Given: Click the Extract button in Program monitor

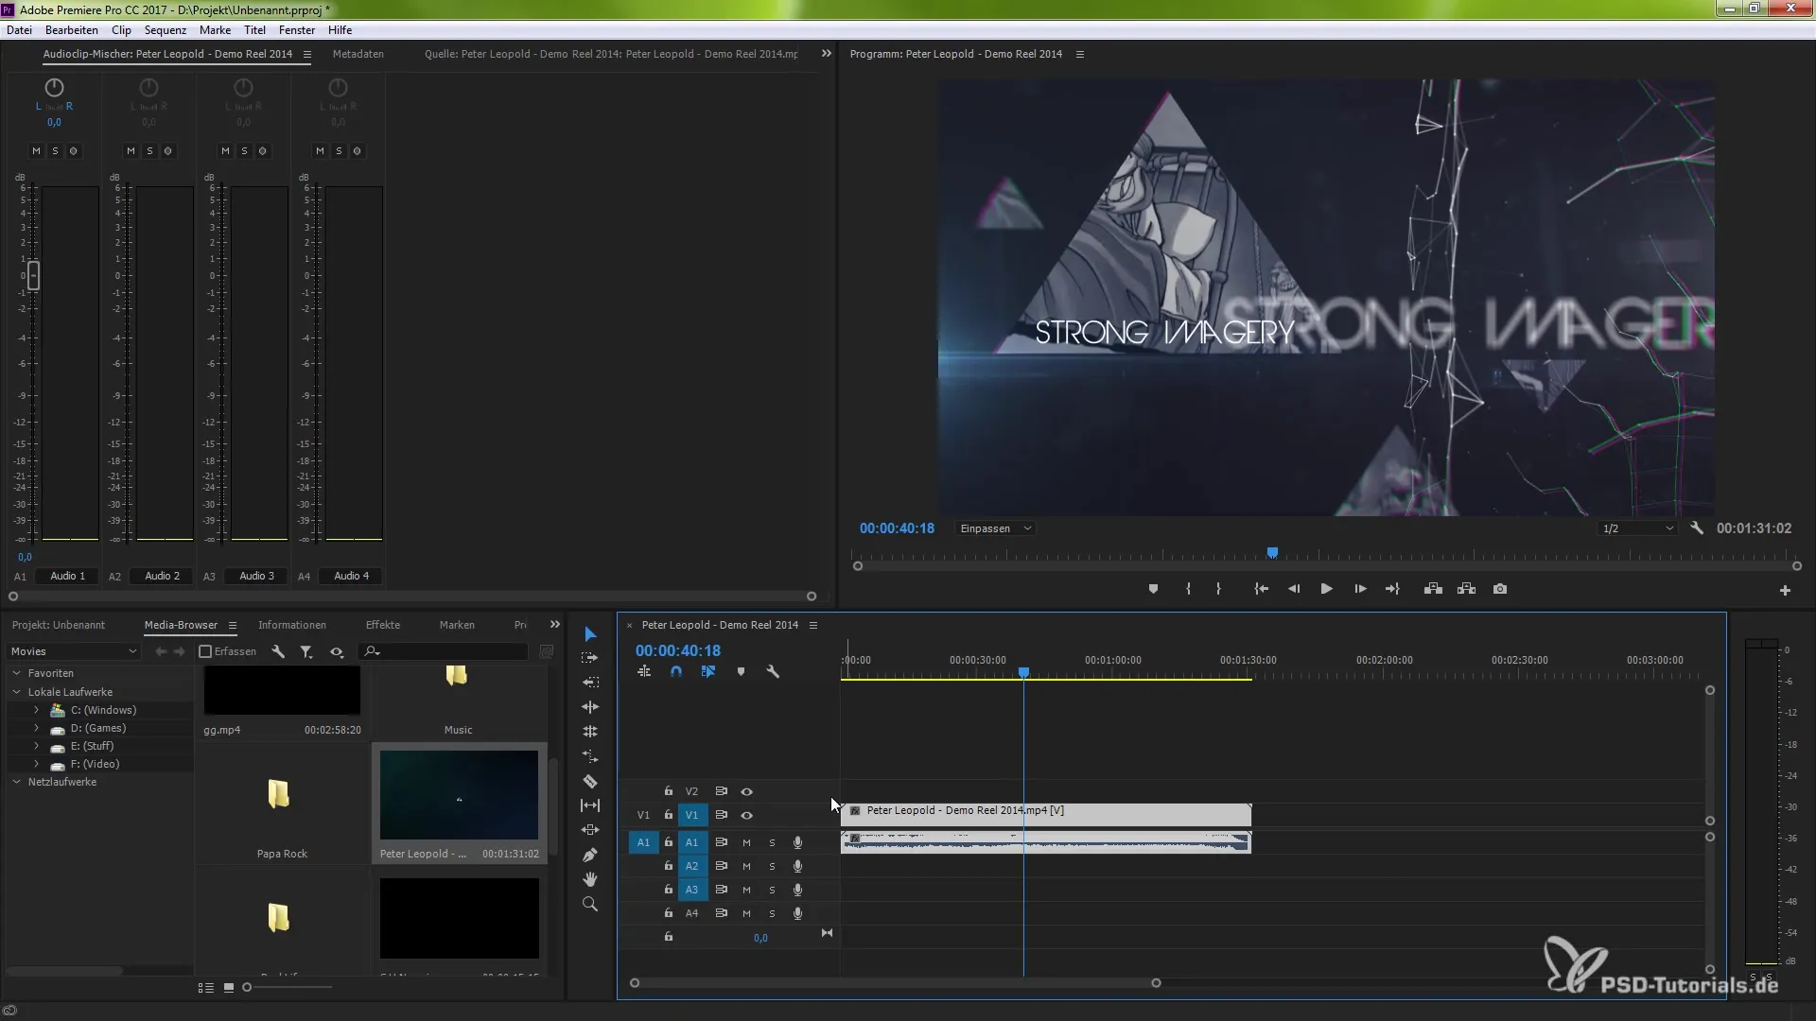Looking at the screenshot, I should pyautogui.click(x=1467, y=589).
